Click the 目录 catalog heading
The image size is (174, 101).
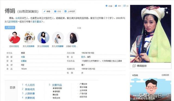tap(13, 88)
